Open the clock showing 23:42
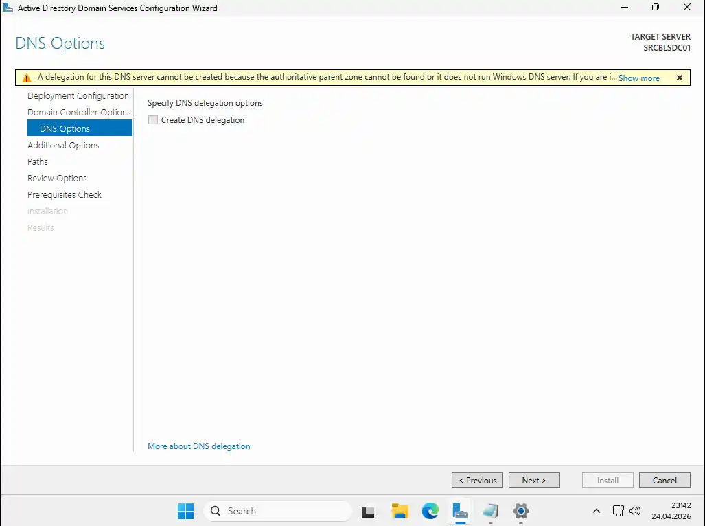Image resolution: width=705 pixels, height=526 pixels. coord(671,511)
